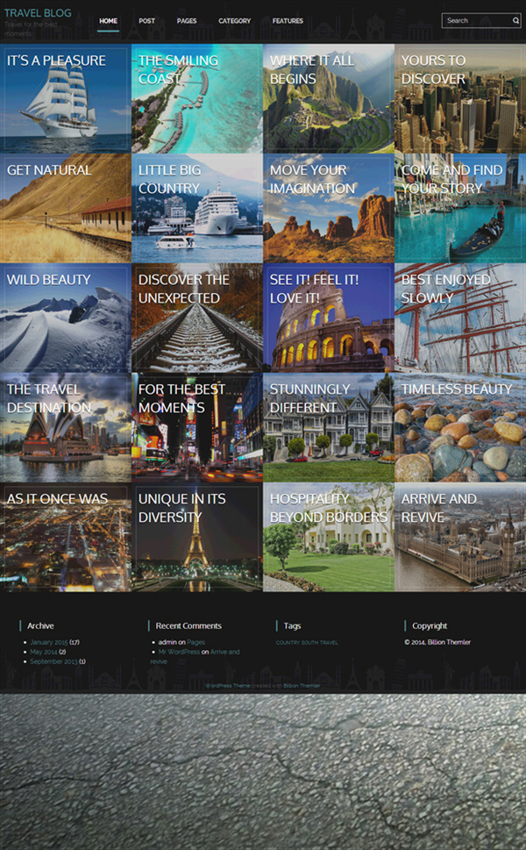Open the May 2014 archive link
The height and width of the screenshot is (850, 526).
click(43, 652)
